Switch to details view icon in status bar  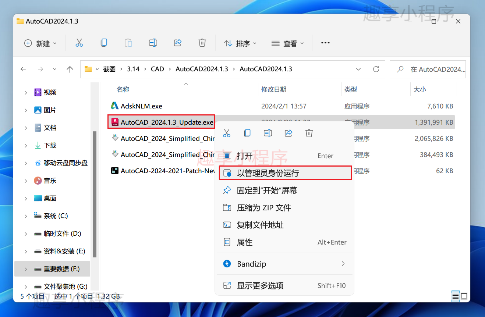point(456,296)
